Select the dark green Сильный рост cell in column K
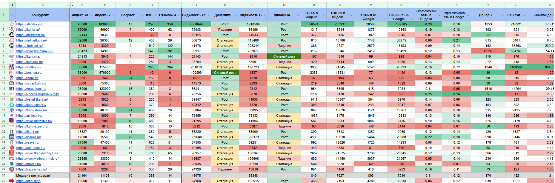The image size is (555, 183). coord(225,73)
